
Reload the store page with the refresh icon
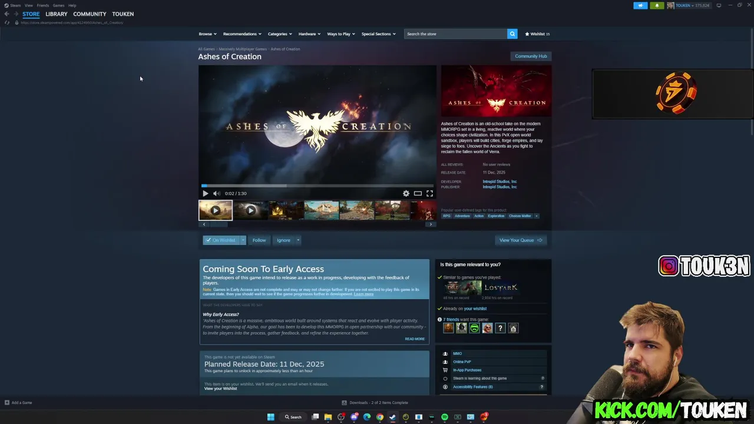click(7, 22)
